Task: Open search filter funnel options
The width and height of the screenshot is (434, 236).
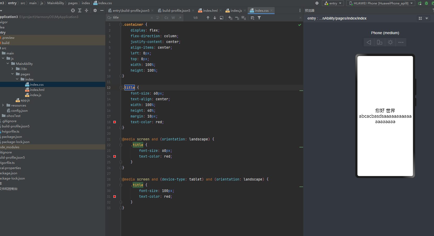Action: [259, 18]
